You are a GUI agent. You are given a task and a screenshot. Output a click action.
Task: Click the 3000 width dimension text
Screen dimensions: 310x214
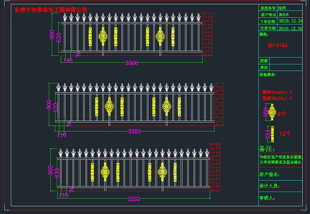coord(131,63)
